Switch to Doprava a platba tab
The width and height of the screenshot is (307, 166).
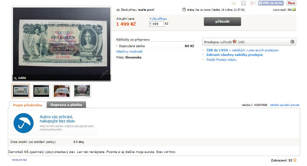click(x=66, y=105)
